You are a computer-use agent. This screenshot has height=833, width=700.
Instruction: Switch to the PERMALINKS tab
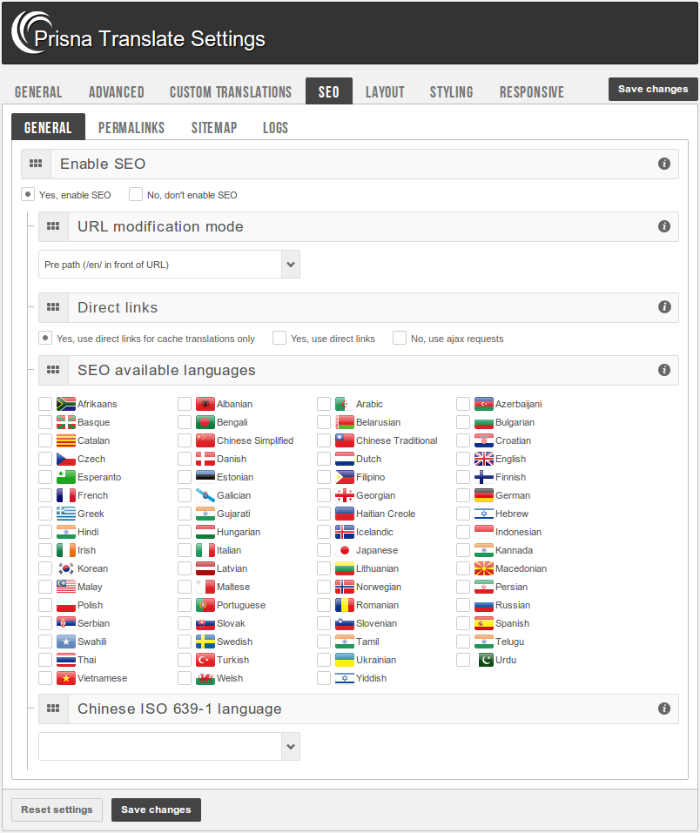tap(131, 127)
